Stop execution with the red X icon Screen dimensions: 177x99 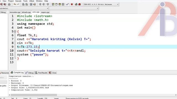click(x=72, y=4)
